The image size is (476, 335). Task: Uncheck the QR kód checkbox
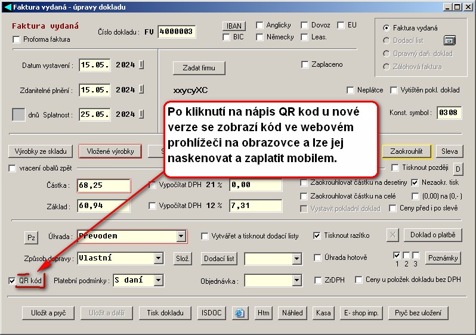click(x=13, y=280)
